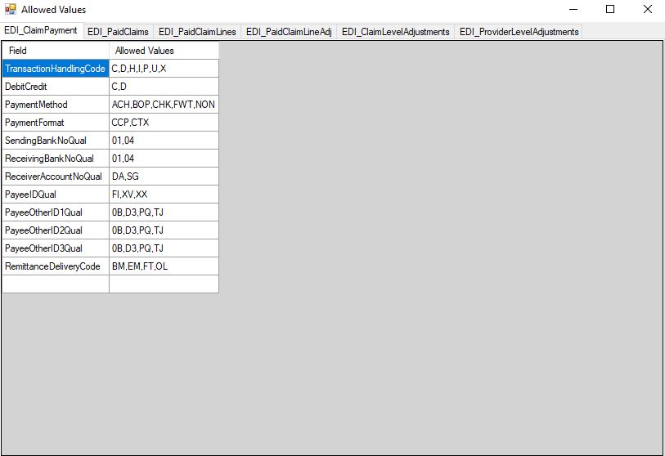Click the C,D value for DebitCredit
Image resolution: width=665 pixels, height=456 pixels.
click(164, 87)
